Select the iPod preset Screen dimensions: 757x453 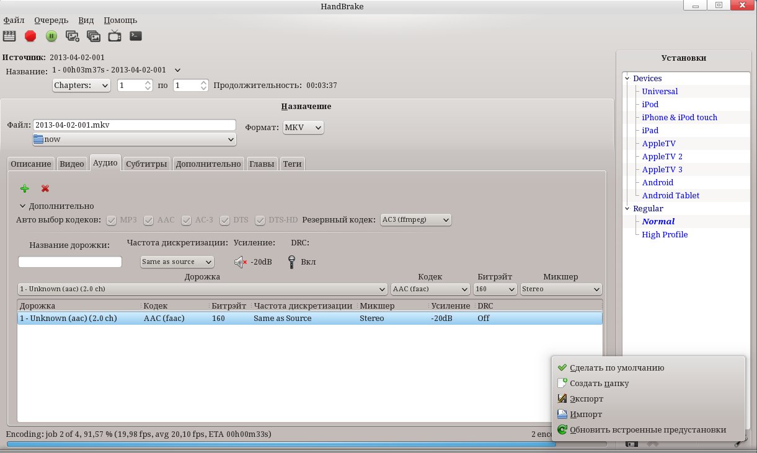pos(650,104)
